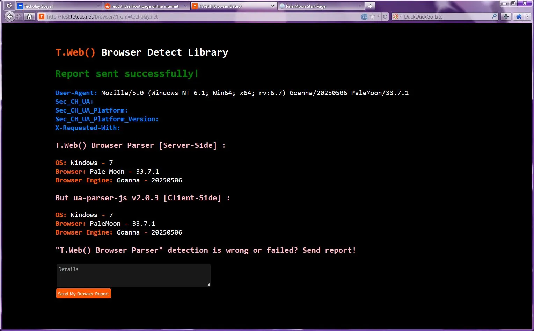The height and width of the screenshot is (331, 534).
Task: Go back to the previous page
Action: [x=10, y=16]
